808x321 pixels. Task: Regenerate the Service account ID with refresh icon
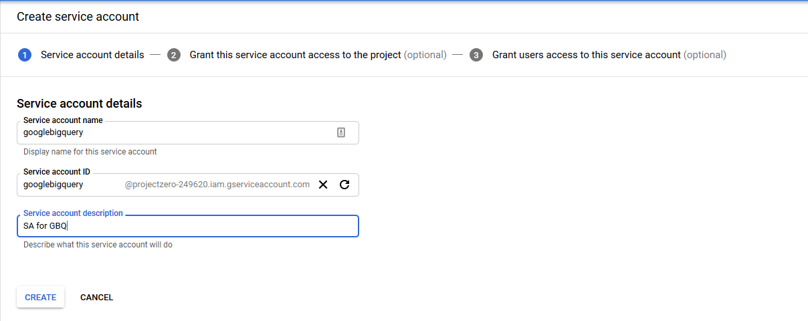tap(344, 185)
